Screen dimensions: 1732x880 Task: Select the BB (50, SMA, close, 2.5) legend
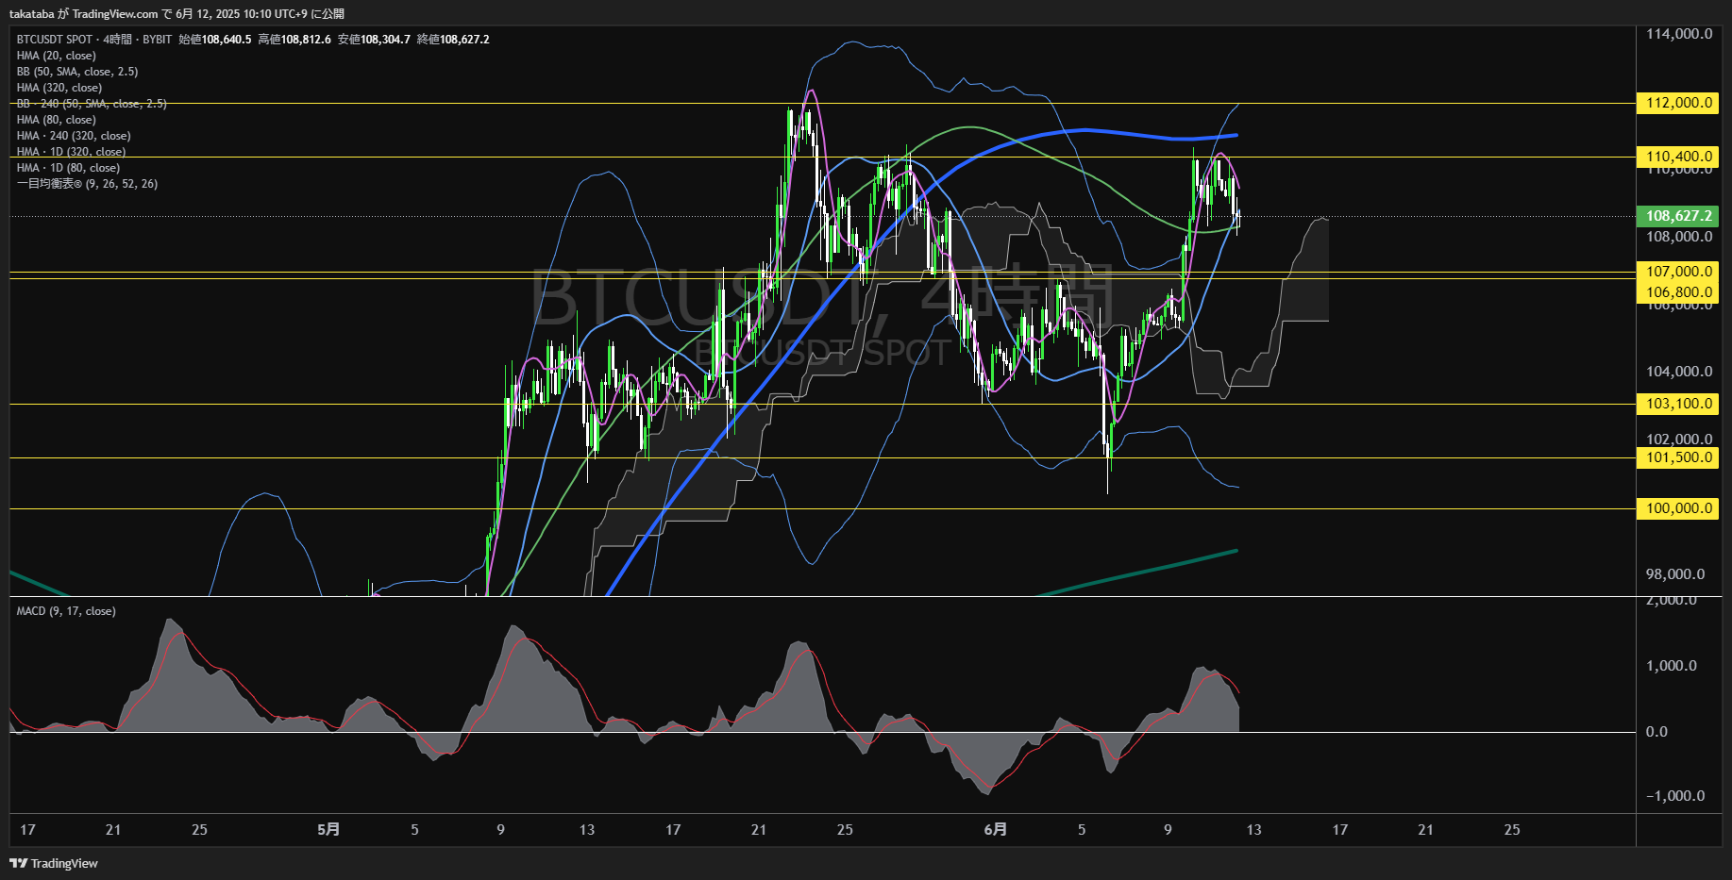tap(77, 72)
